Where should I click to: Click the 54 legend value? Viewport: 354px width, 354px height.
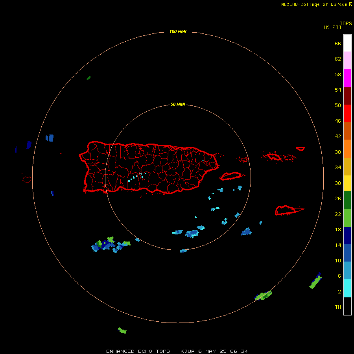pos(338,90)
